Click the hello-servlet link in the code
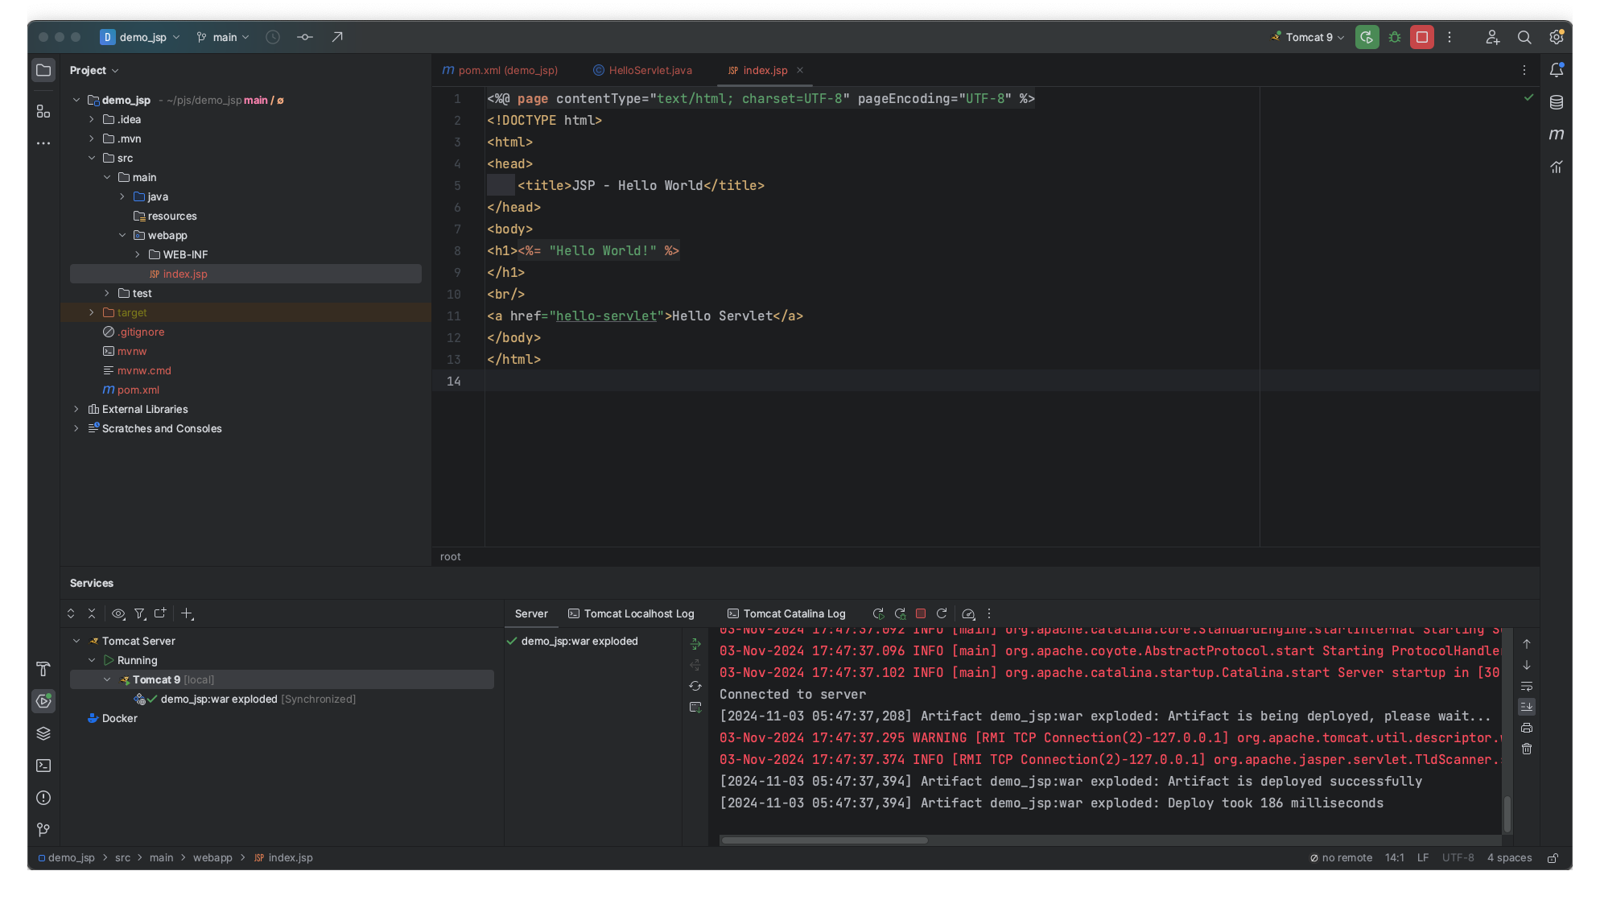This screenshot has width=1600, height=904. click(x=606, y=316)
